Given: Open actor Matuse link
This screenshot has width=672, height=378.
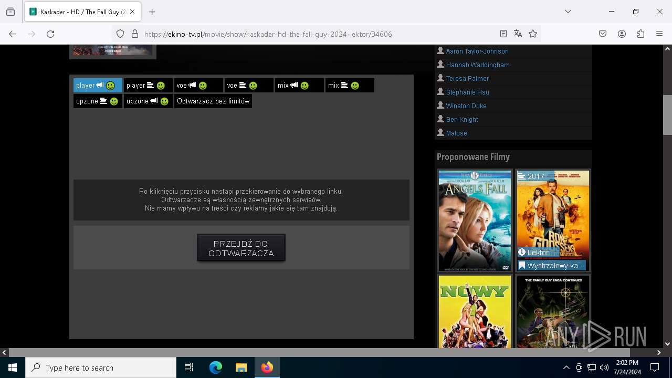Looking at the screenshot, I should tap(456, 133).
